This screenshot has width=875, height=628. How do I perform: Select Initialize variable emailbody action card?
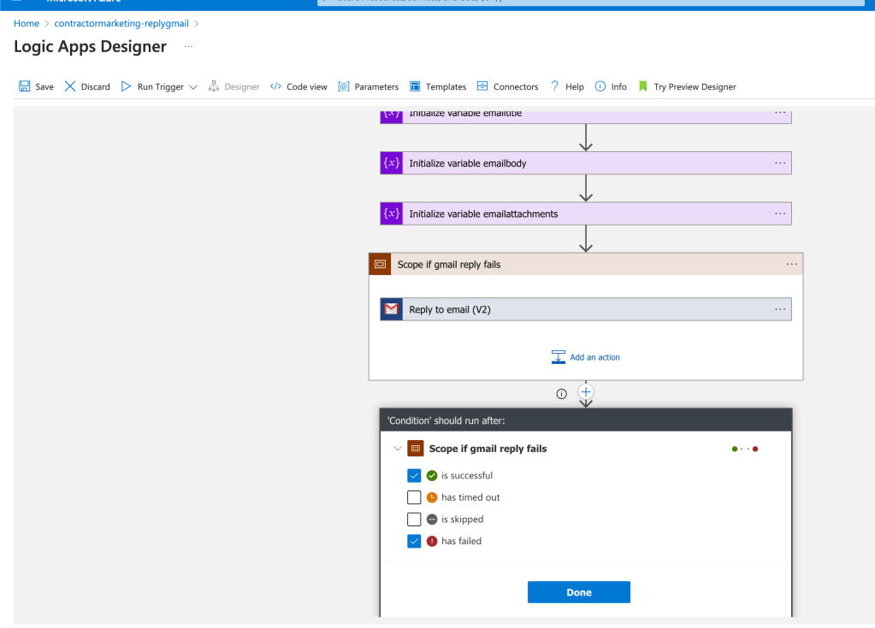586,163
